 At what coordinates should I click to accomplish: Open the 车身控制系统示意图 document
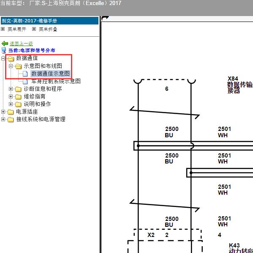point(56,81)
